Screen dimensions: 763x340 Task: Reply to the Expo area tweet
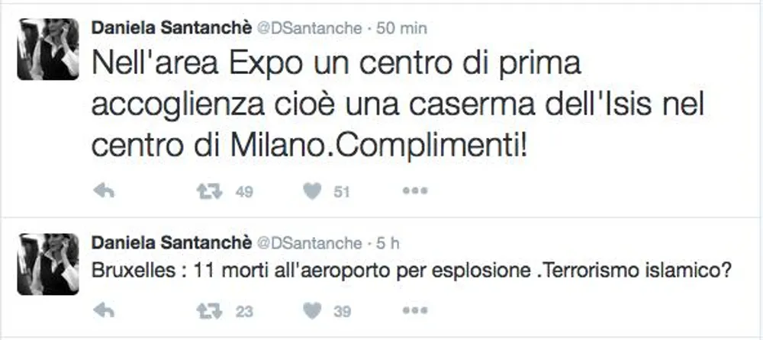pyautogui.click(x=104, y=191)
